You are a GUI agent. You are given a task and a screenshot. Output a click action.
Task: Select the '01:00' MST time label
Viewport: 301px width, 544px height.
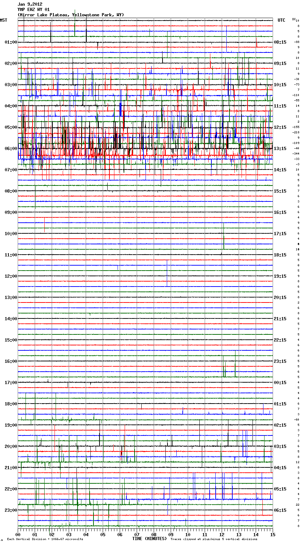(11, 42)
